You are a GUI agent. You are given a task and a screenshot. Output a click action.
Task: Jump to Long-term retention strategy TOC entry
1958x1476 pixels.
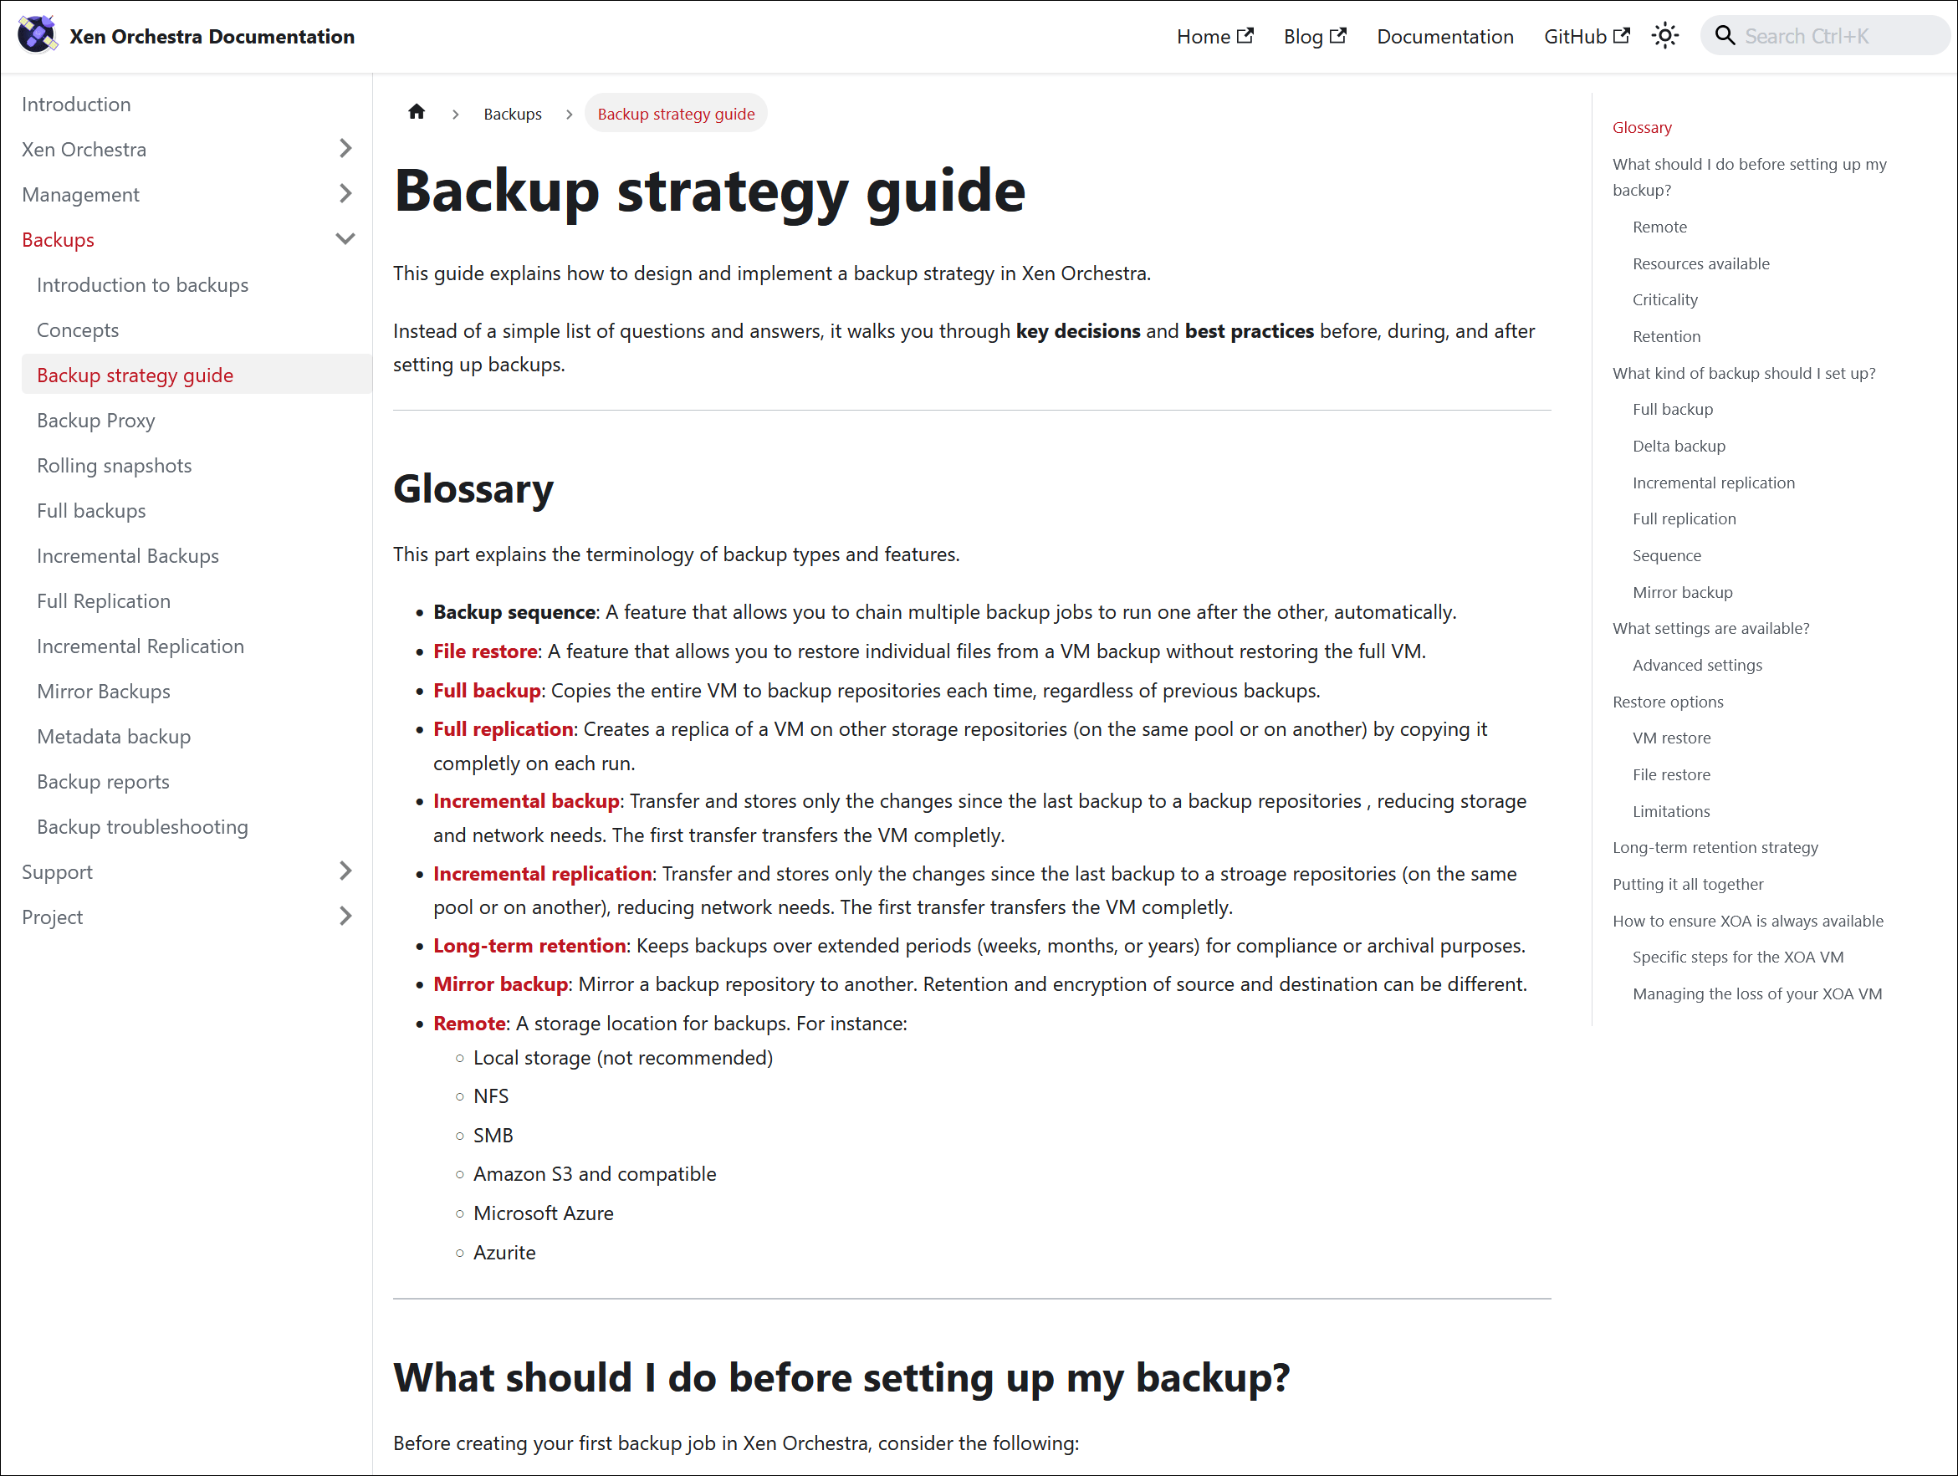coord(1715,847)
